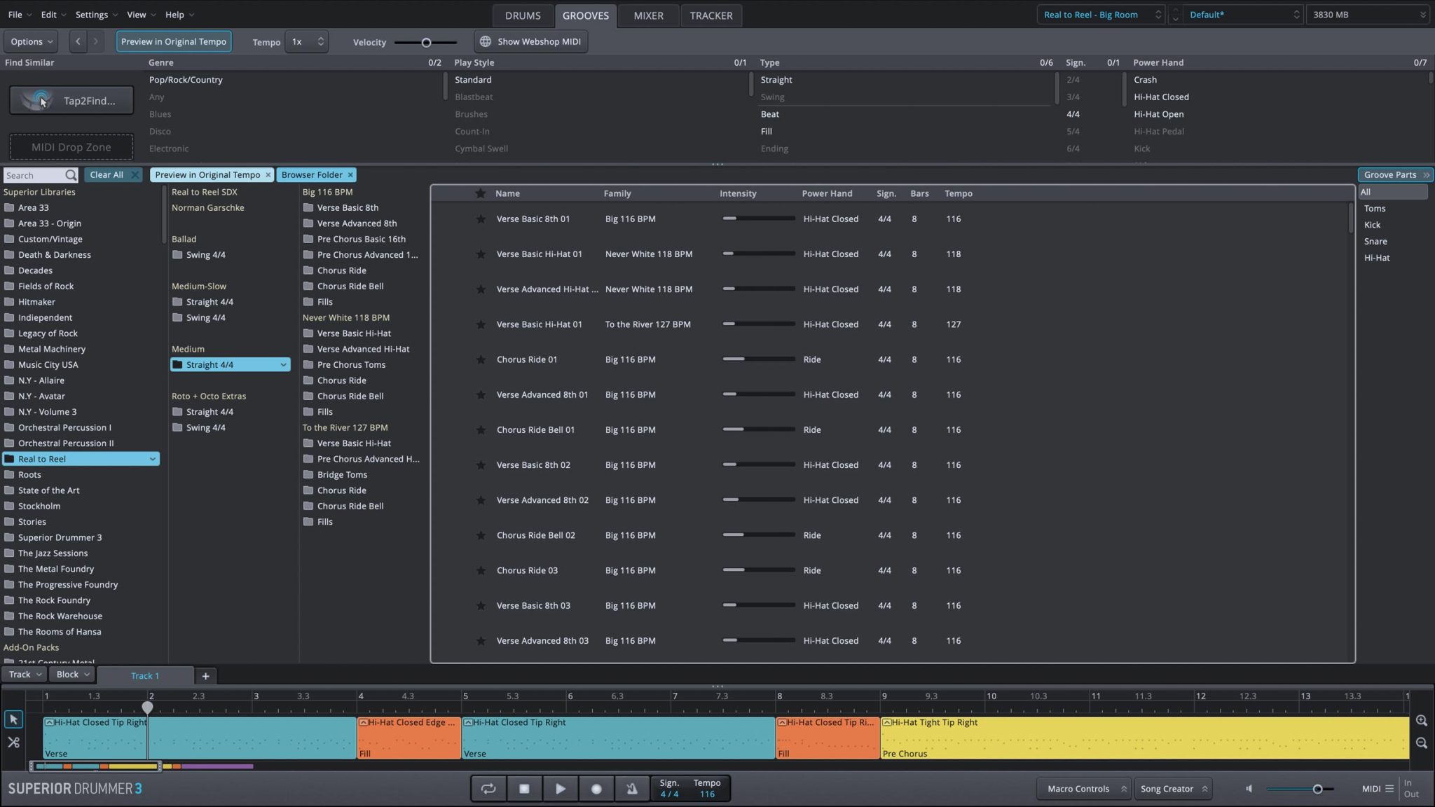Add a new track with plus button

click(x=205, y=676)
